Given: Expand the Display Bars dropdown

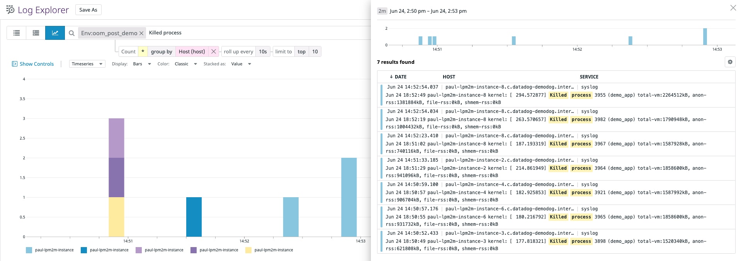Looking at the screenshot, I should (x=142, y=64).
